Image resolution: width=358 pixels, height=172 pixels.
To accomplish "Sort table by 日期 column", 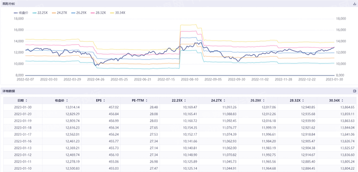I will pyautogui.click(x=23, y=101).
